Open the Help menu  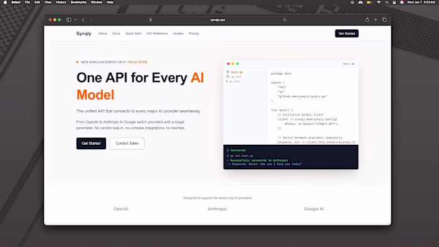[x=110, y=3]
